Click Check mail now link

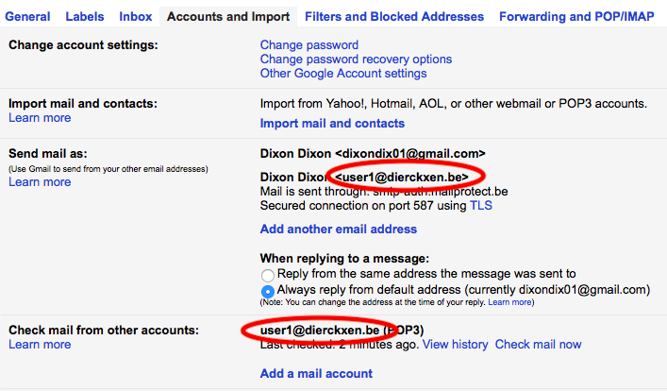[538, 345]
